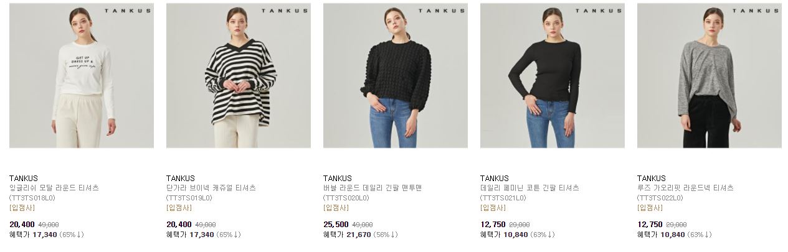Image resolution: width=788 pixels, height=252 pixels.
Task: Click the 입점사 tag under the black cotton tee
Action: [493, 208]
